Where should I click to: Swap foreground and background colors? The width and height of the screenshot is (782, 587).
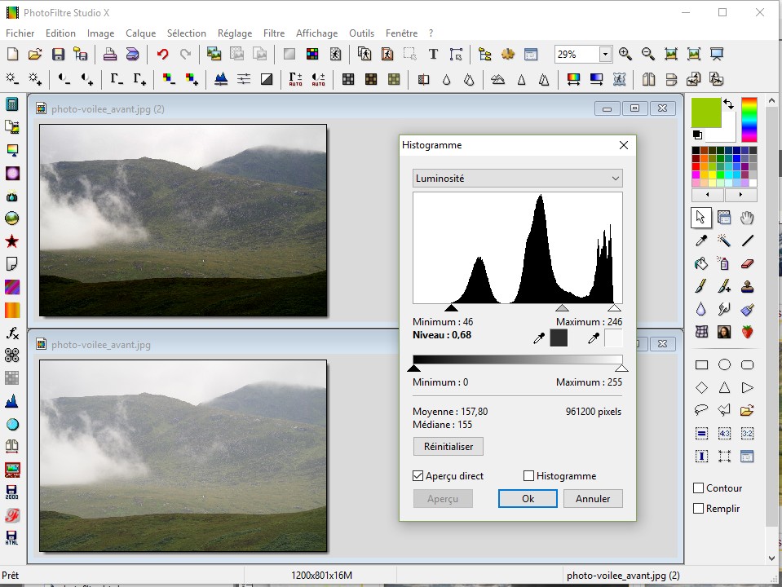pos(729,104)
